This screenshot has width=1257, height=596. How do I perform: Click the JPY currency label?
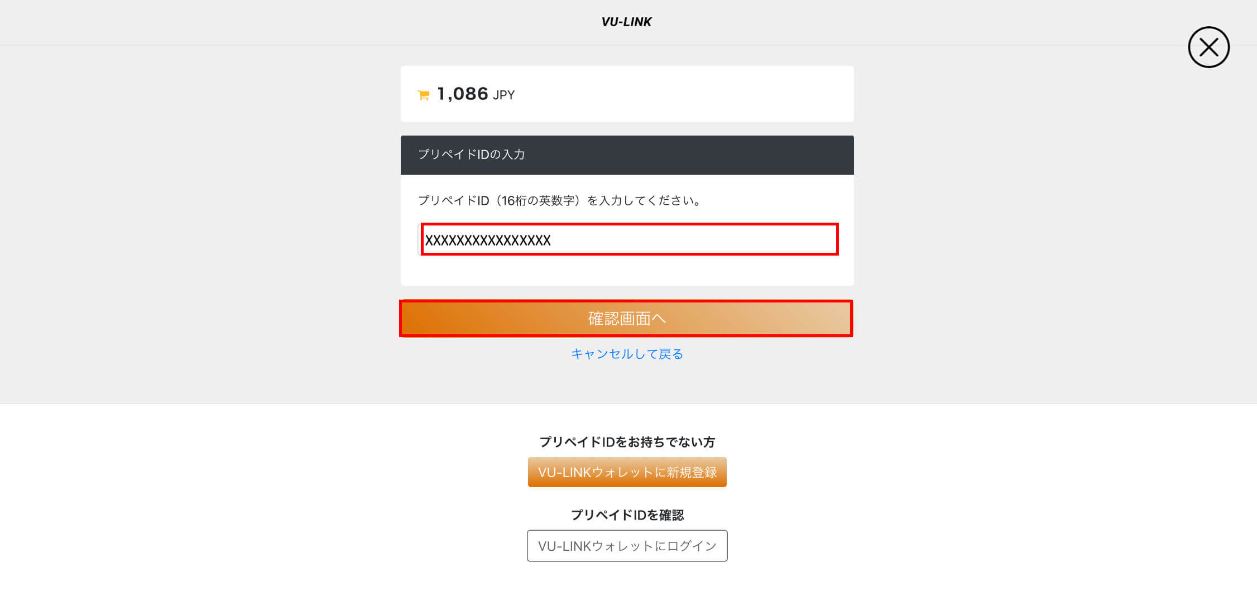(x=503, y=95)
